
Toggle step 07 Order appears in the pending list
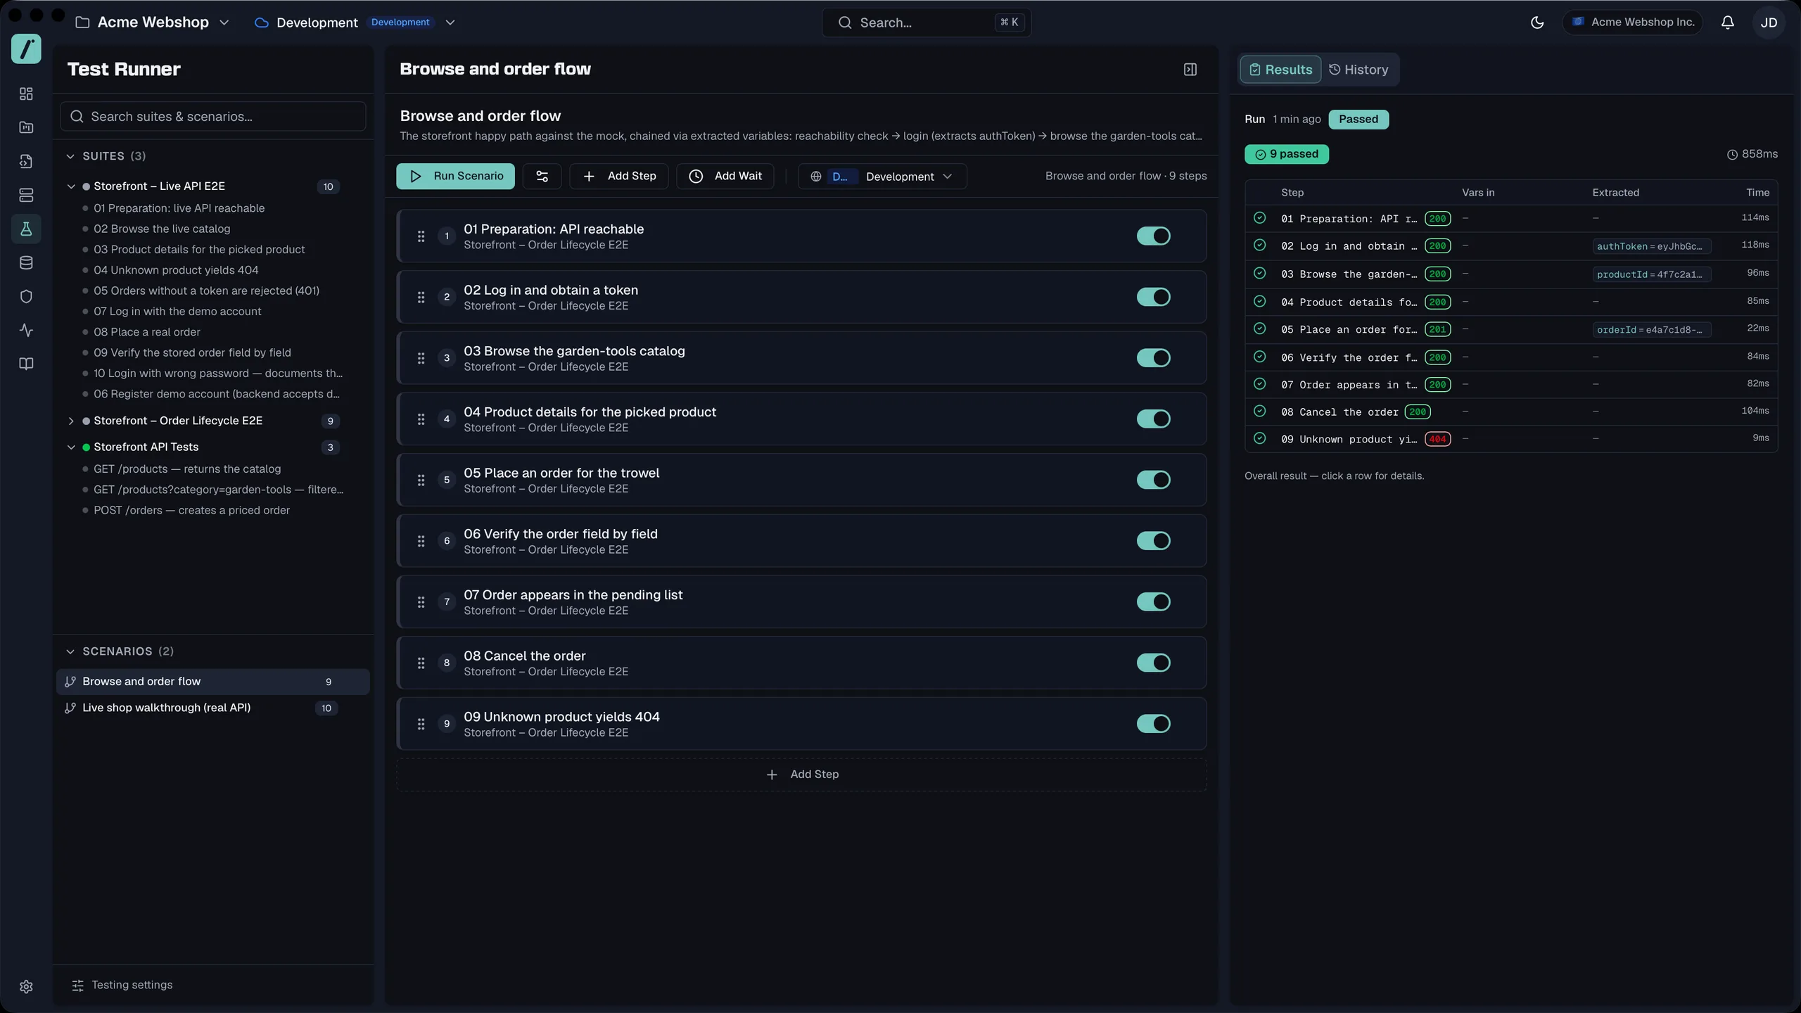[x=1154, y=602]
